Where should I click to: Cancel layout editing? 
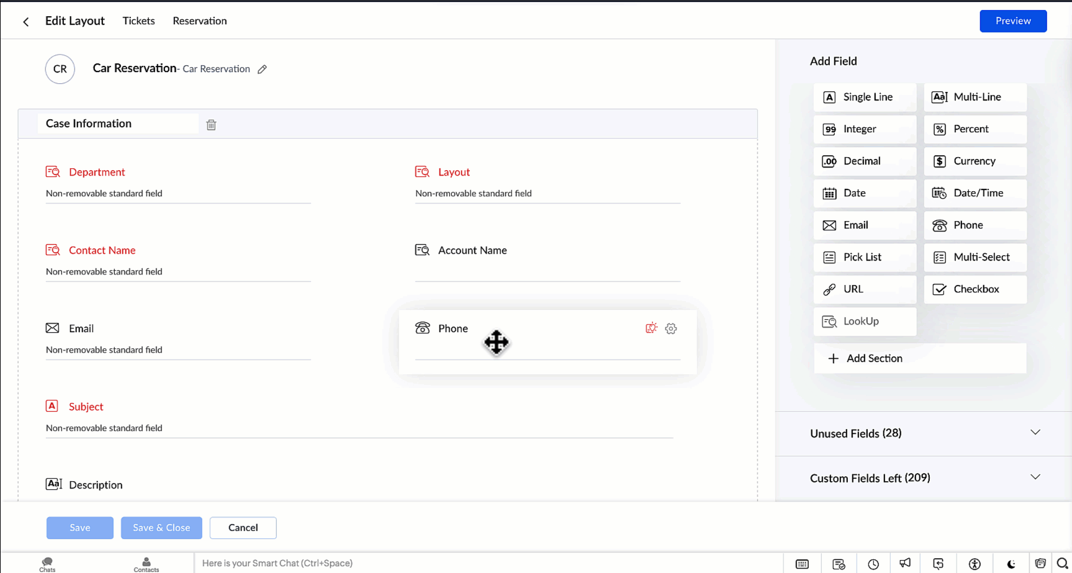[243, 528]
